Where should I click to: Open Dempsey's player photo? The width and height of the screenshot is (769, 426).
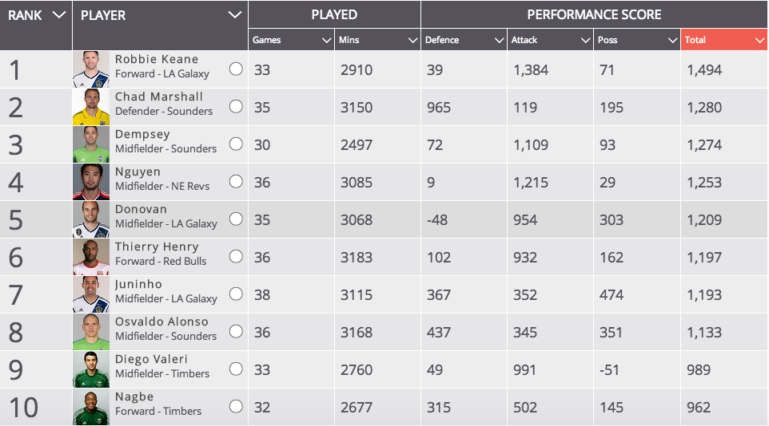point(91,144)
